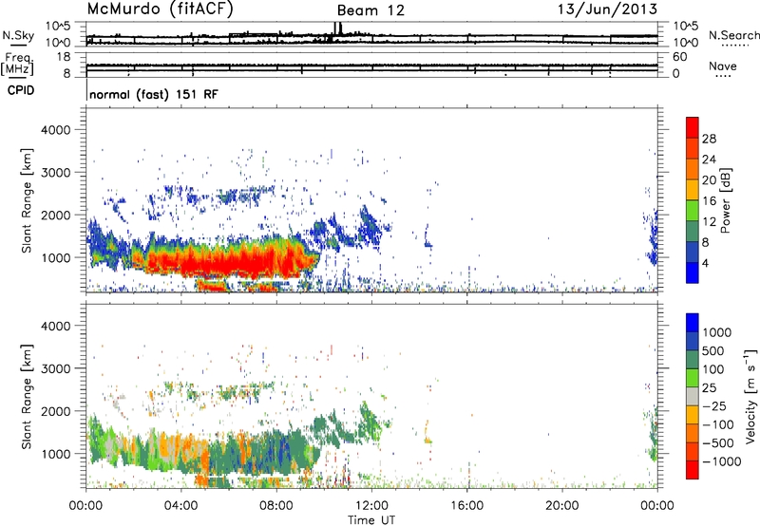Click '2000' on Power panel range axis

point(55,215)
